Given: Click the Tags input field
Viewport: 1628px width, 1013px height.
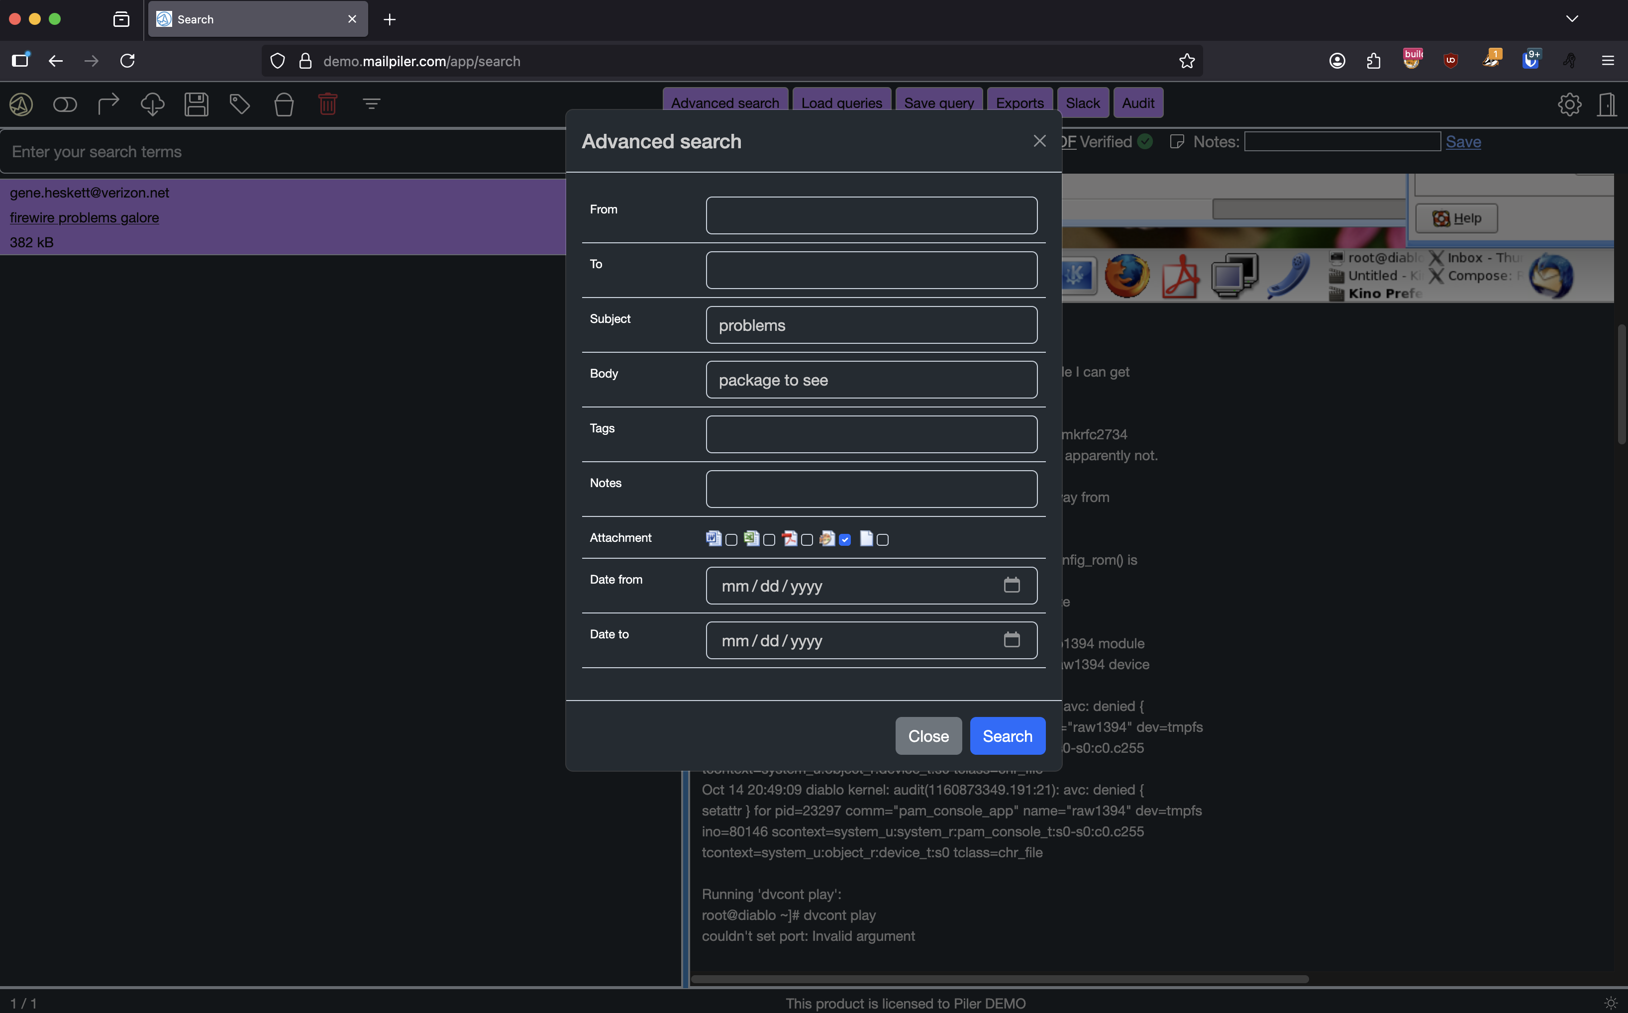Looking at the screenshot, I should (871, 434).
